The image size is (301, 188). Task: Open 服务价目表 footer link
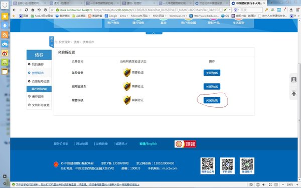pos(61,144)
